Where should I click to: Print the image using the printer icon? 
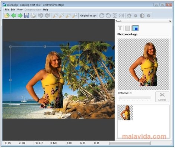pyautogui.click(x=33, y=16)
